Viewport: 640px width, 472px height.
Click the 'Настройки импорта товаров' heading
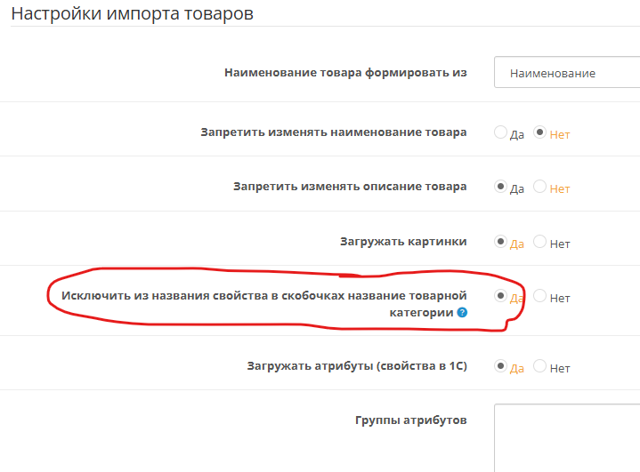(133, 13)
